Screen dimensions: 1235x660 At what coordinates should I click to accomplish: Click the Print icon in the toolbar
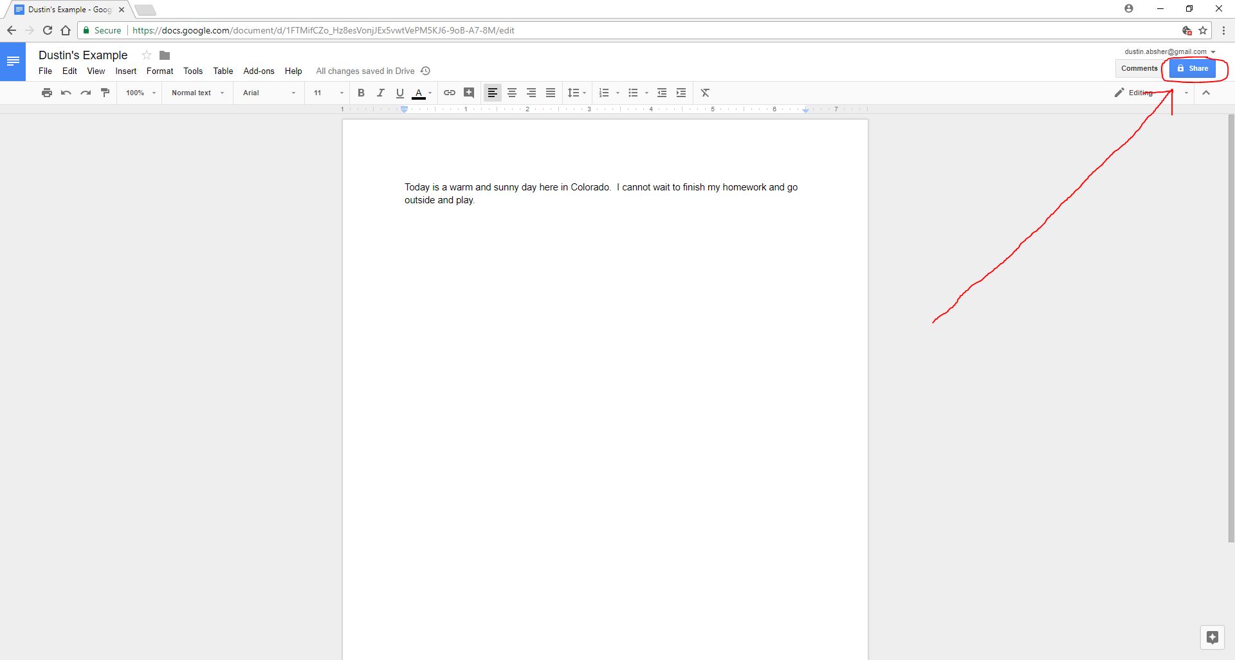pyautogui.click(x=46, y=93)
